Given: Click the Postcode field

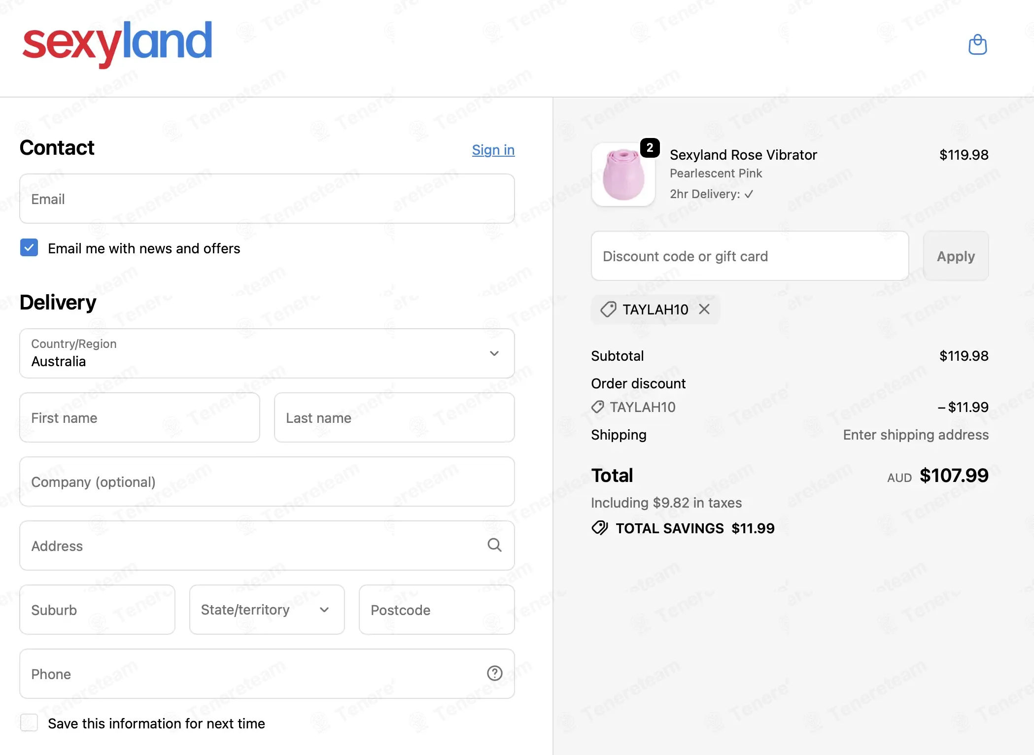Looking at the screenshot, I should pyautogui.click(x=437, y=610).
